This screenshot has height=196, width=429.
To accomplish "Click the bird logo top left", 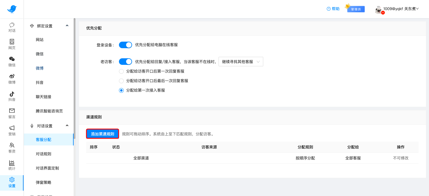I will pos(12,9).
